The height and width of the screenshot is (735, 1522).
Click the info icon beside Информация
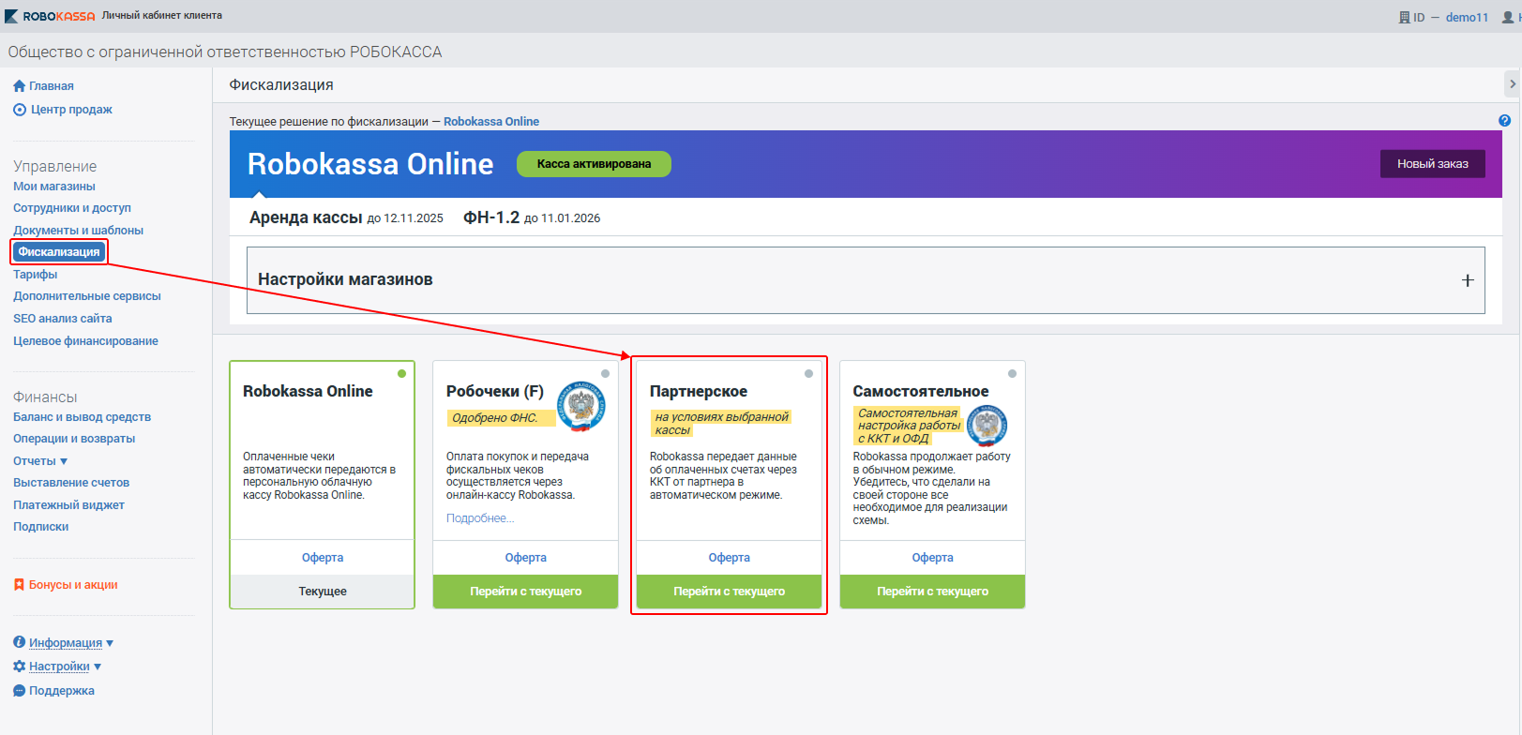(x=19, y=642)
